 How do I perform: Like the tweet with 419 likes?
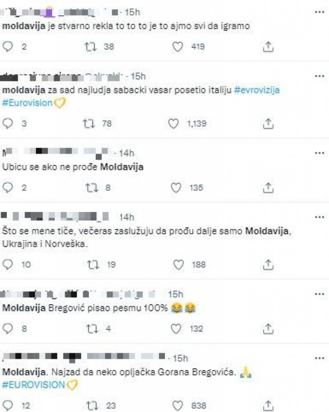click(x=178, y=47)
